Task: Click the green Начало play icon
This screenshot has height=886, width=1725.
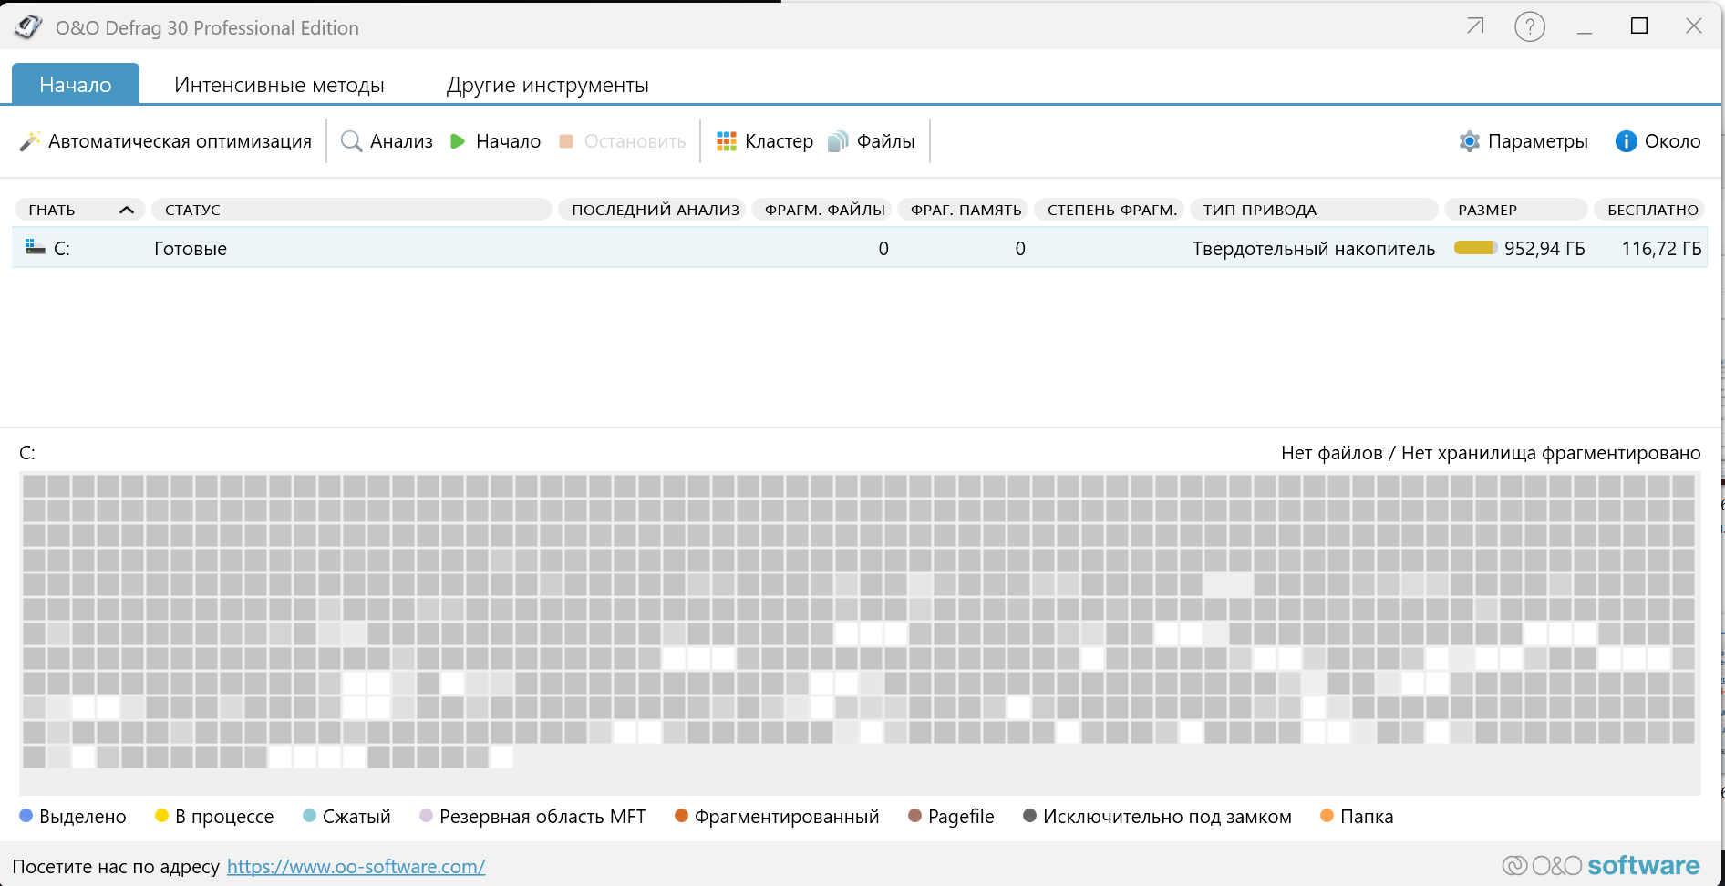Action: [458, 141]
